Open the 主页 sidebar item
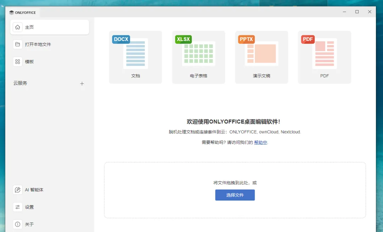Viewport: 383px width, 232px height. (50, 27)
